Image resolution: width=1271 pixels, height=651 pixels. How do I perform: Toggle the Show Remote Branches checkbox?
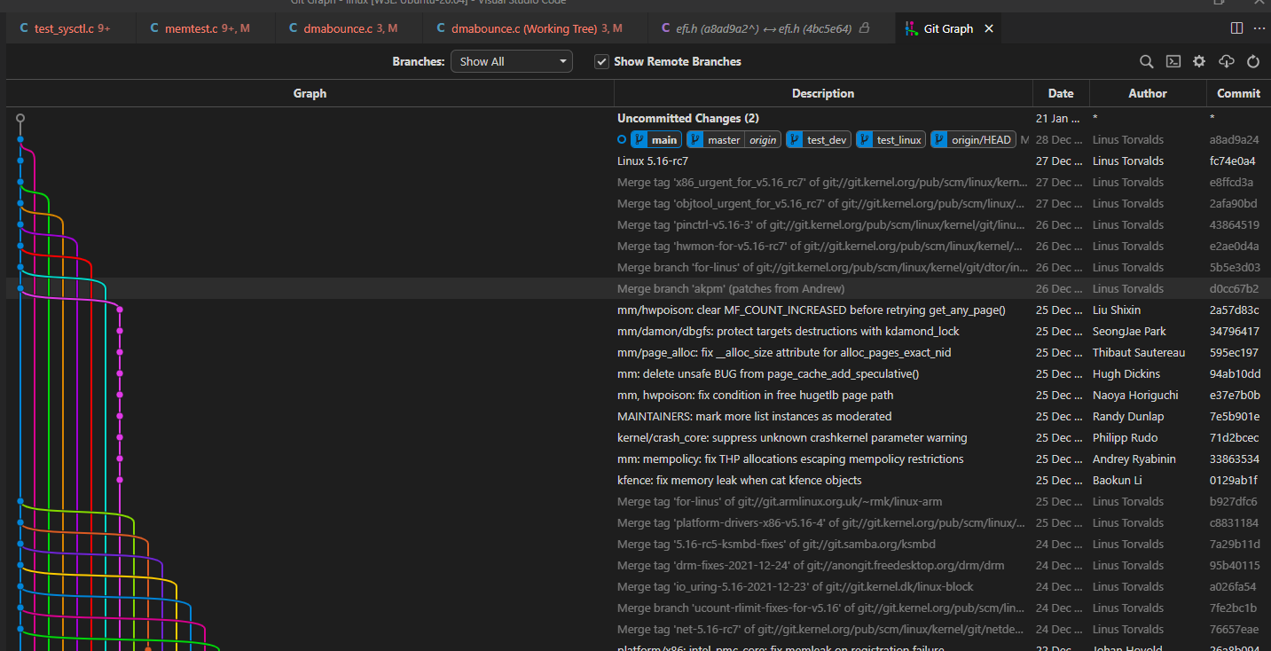601,62
